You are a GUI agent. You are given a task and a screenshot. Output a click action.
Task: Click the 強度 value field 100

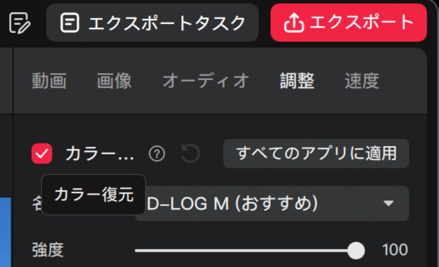coord(395,250)
